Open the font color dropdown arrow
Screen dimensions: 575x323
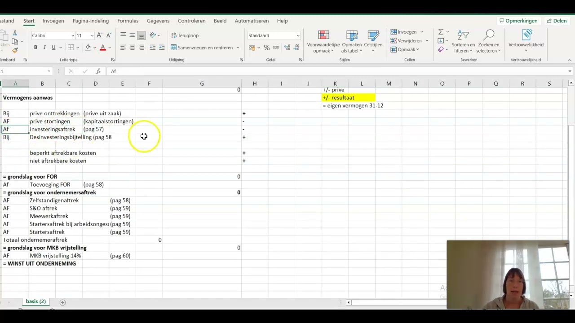[110, 48]
